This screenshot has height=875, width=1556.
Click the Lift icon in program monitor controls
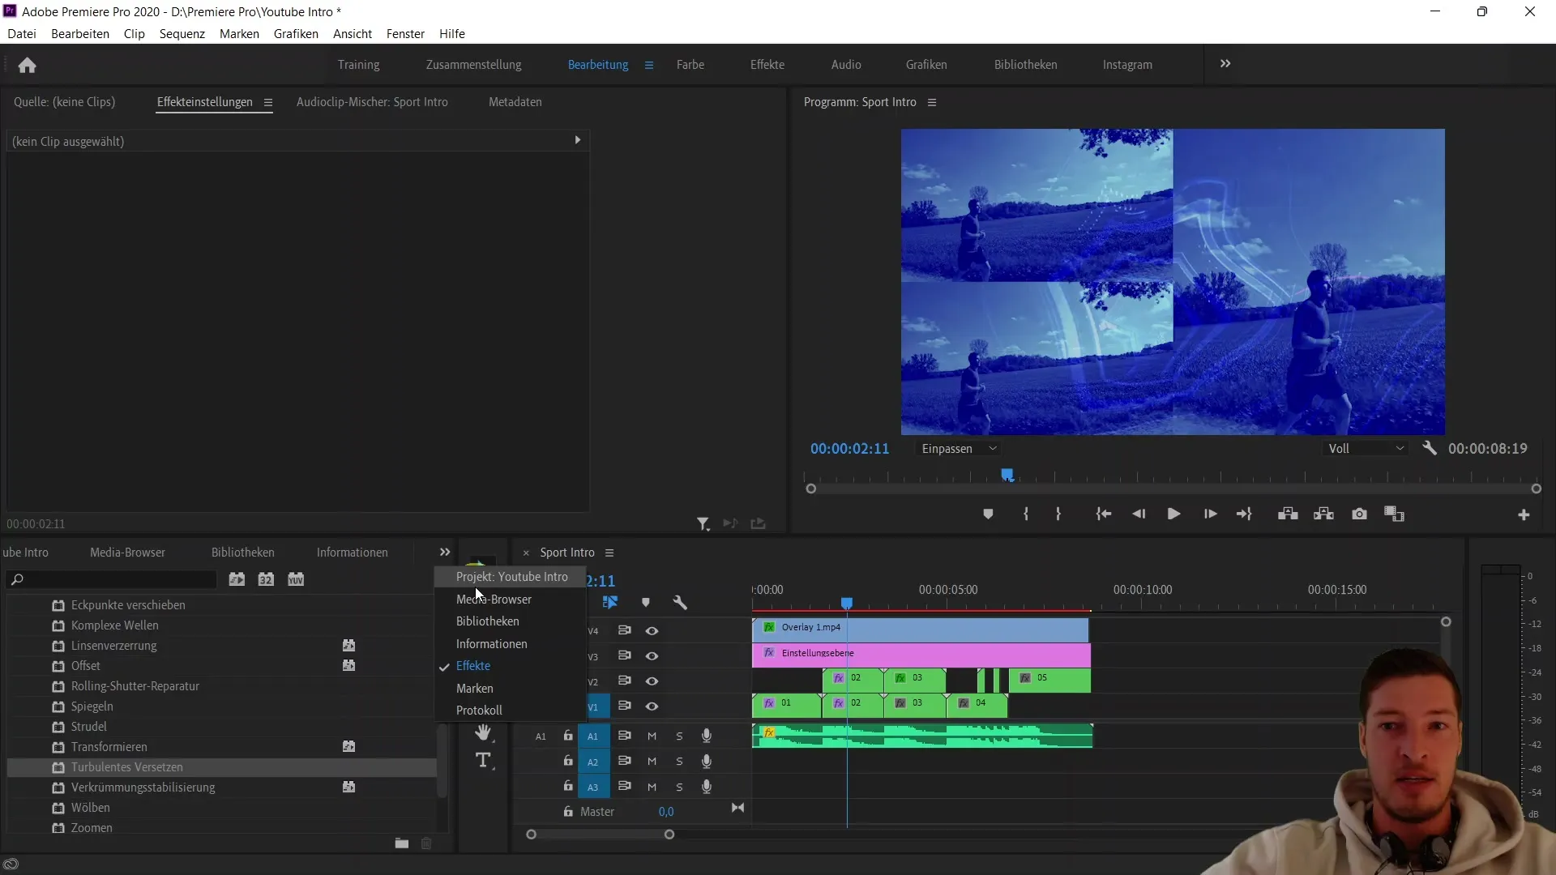pyautogui.click(x=1287, y=514)
